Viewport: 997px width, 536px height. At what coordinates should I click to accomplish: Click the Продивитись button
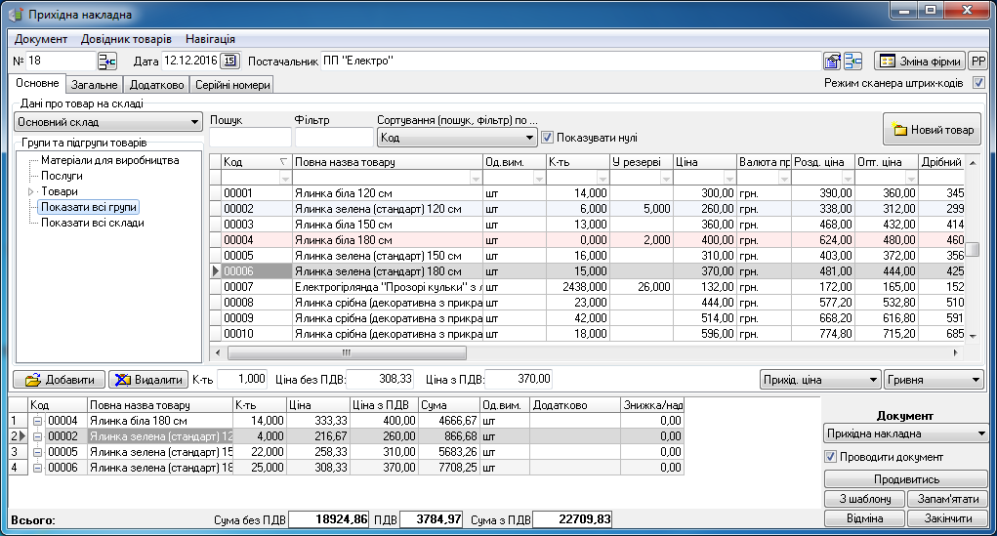point(906,479)
